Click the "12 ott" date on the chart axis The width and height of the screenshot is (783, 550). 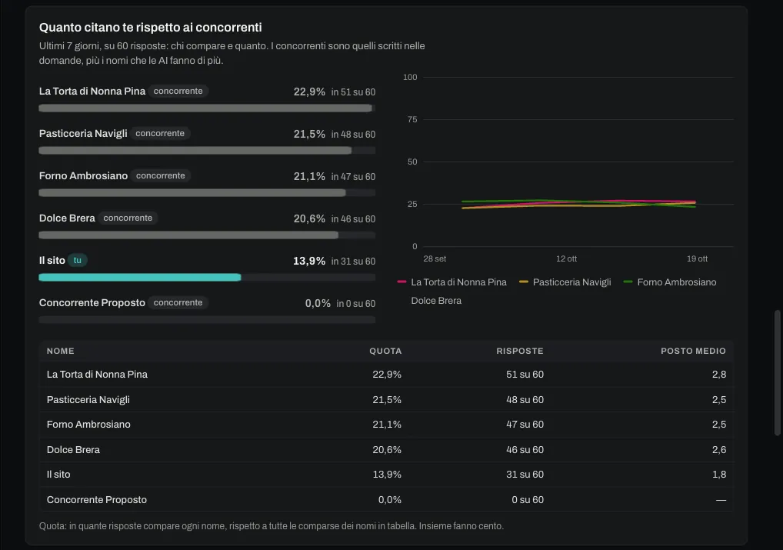pos(566,258)
